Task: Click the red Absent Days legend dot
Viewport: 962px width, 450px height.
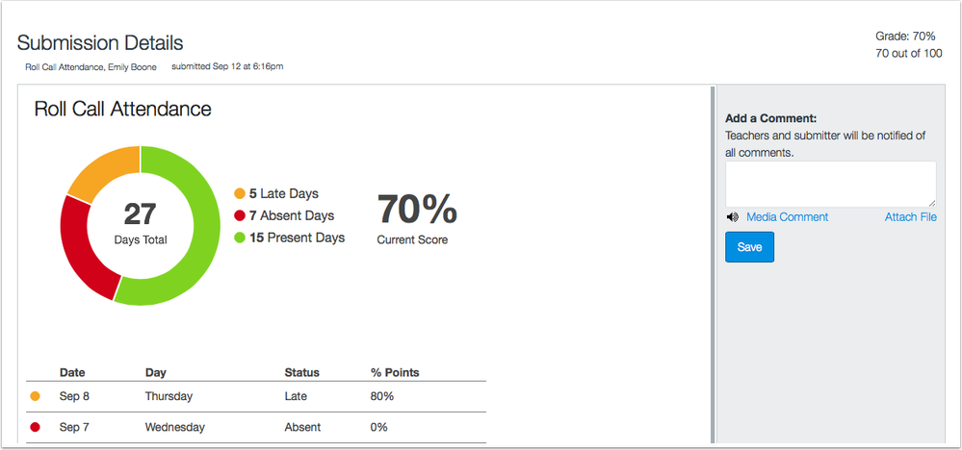Action: coord(240,216)
